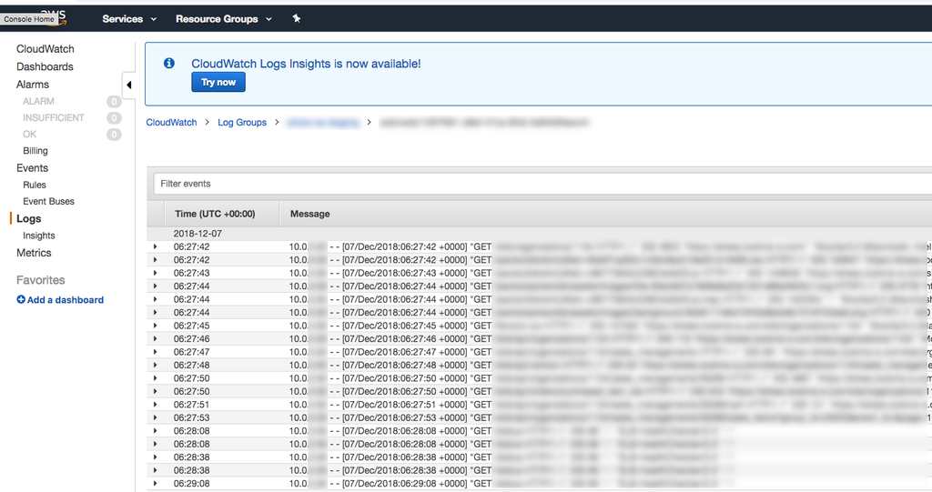
Task: Open Billing alarms in sidebar
Action: pos(35,151)
